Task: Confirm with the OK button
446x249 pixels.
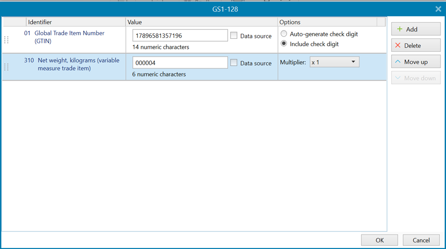Action: coord(380,240)
